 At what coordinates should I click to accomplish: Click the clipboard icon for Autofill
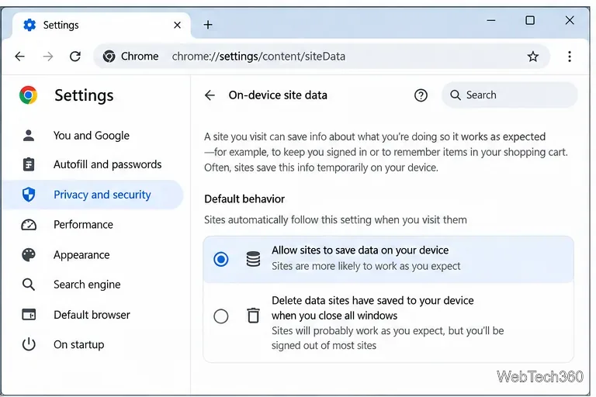click(29, 164)
